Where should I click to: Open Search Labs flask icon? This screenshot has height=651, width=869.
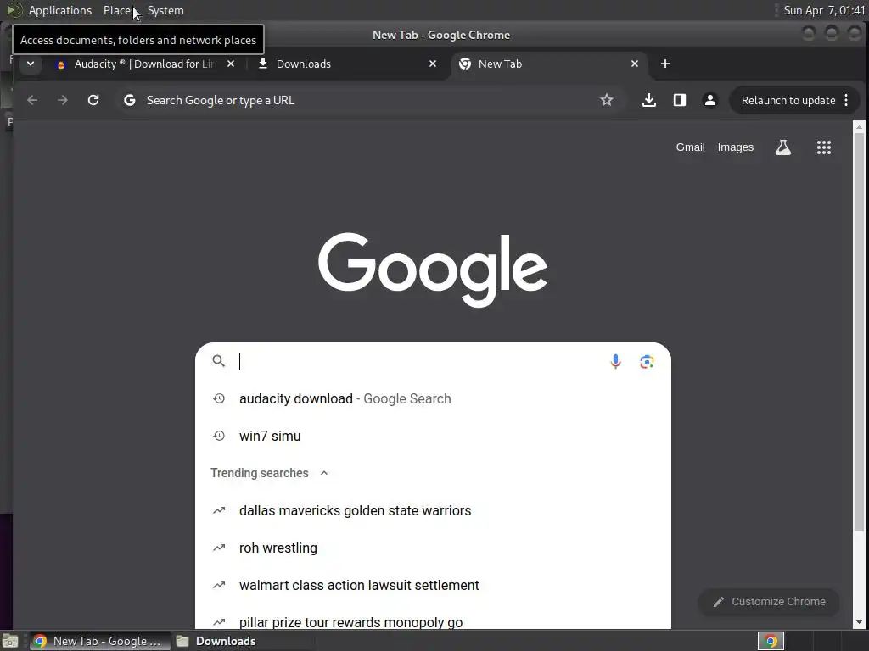point(782,147)
